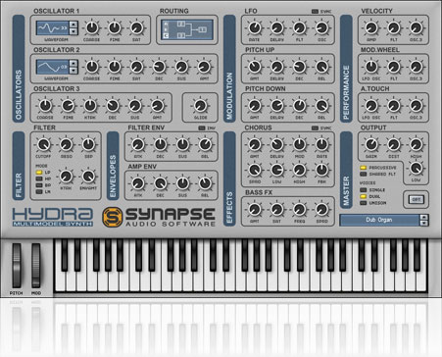Image resolution: width=442 pixels, height=357 pixels.
Task: Select BP filter mode
Action: tap(39, 185)
